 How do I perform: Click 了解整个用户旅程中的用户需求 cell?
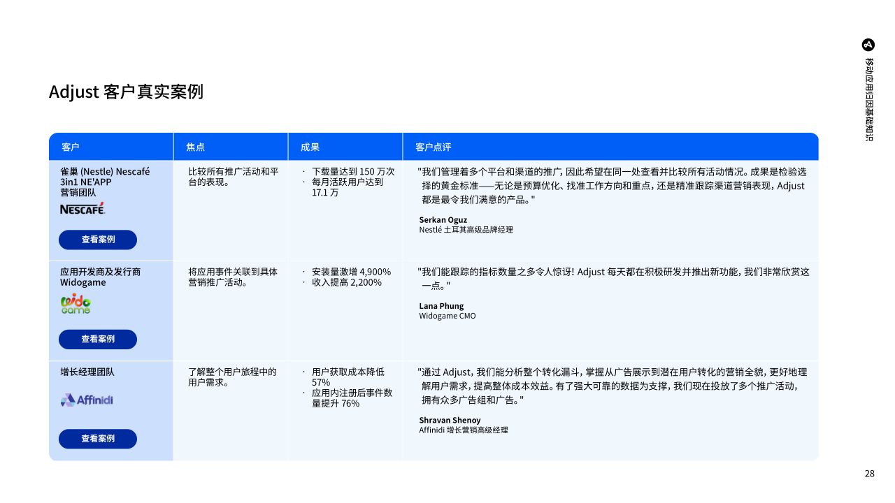[233, 377]
